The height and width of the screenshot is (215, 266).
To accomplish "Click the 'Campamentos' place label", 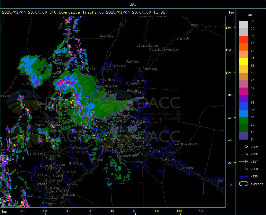I will pos(127,156).
